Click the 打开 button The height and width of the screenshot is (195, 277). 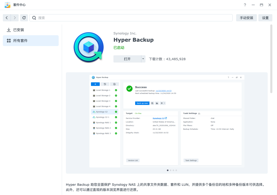(127, 59)
